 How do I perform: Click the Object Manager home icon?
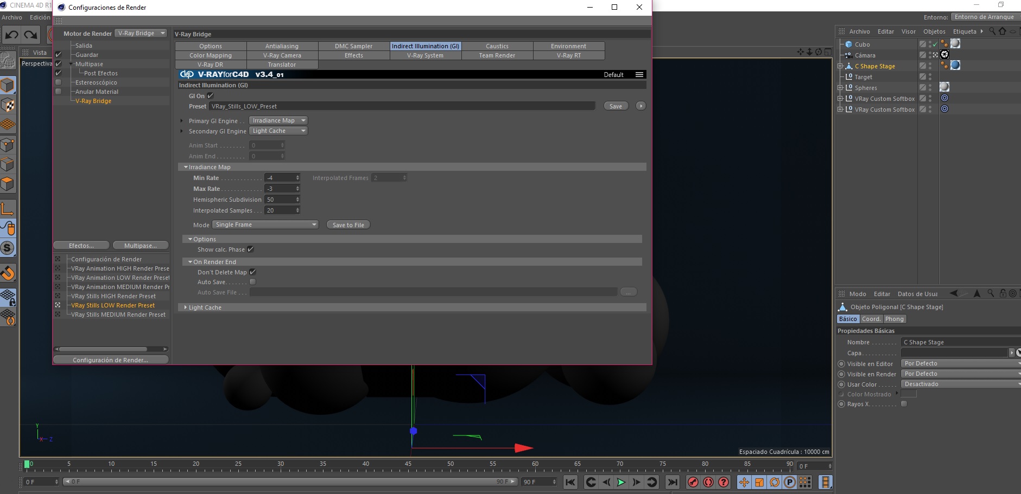[x=1003, y=31]
